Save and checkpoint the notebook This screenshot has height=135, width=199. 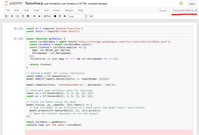pyautogui.click(x=6, y=16)
